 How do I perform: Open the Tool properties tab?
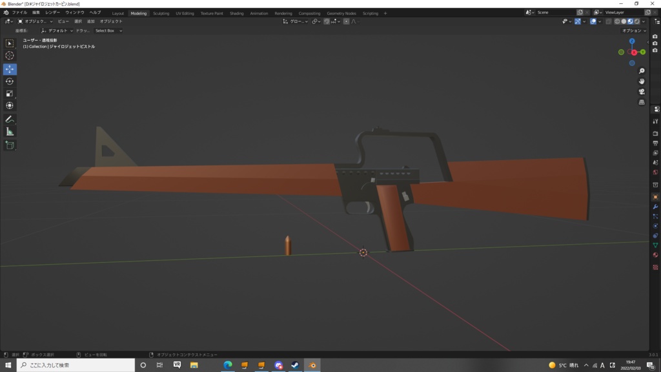pos(655,121)
